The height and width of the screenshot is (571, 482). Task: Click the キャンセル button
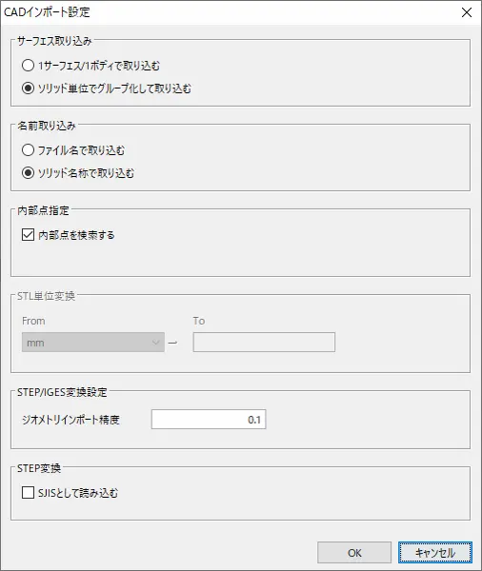(435, 552)
